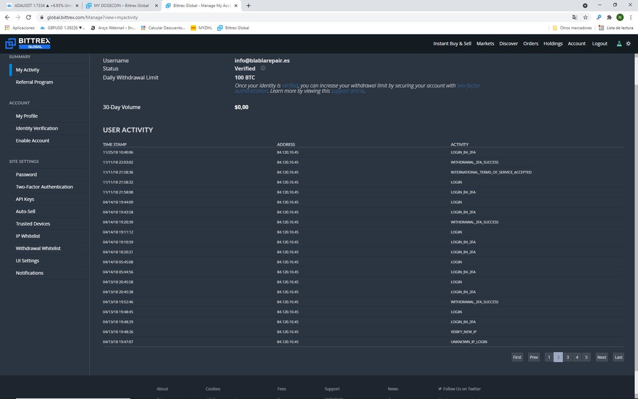The height and width of the screenshot is (399, 638).
Task: Open the Discover menu item
Action: pos(509,44)
